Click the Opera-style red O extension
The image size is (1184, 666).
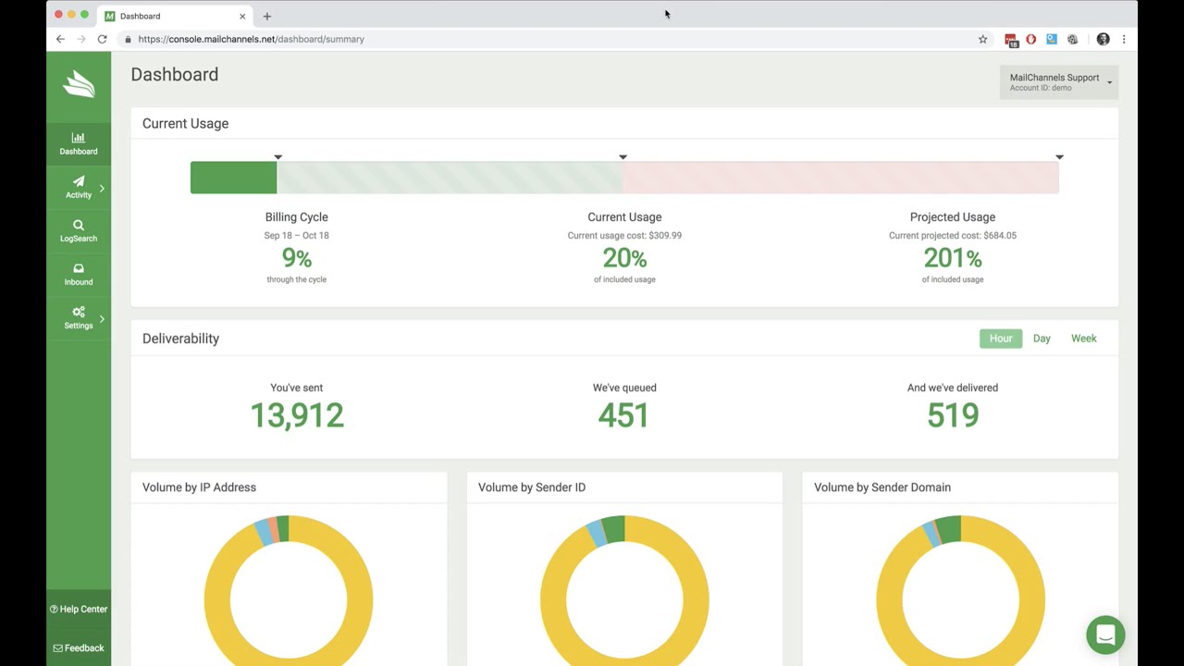tap(1031, 39)
